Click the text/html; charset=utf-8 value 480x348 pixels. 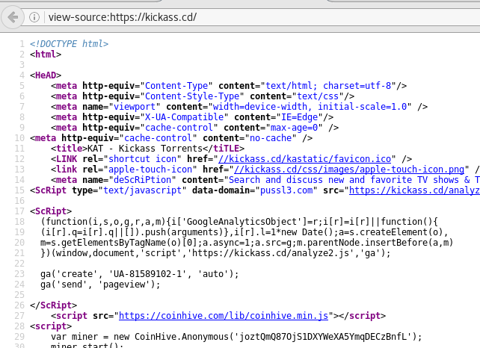[328, 86]
